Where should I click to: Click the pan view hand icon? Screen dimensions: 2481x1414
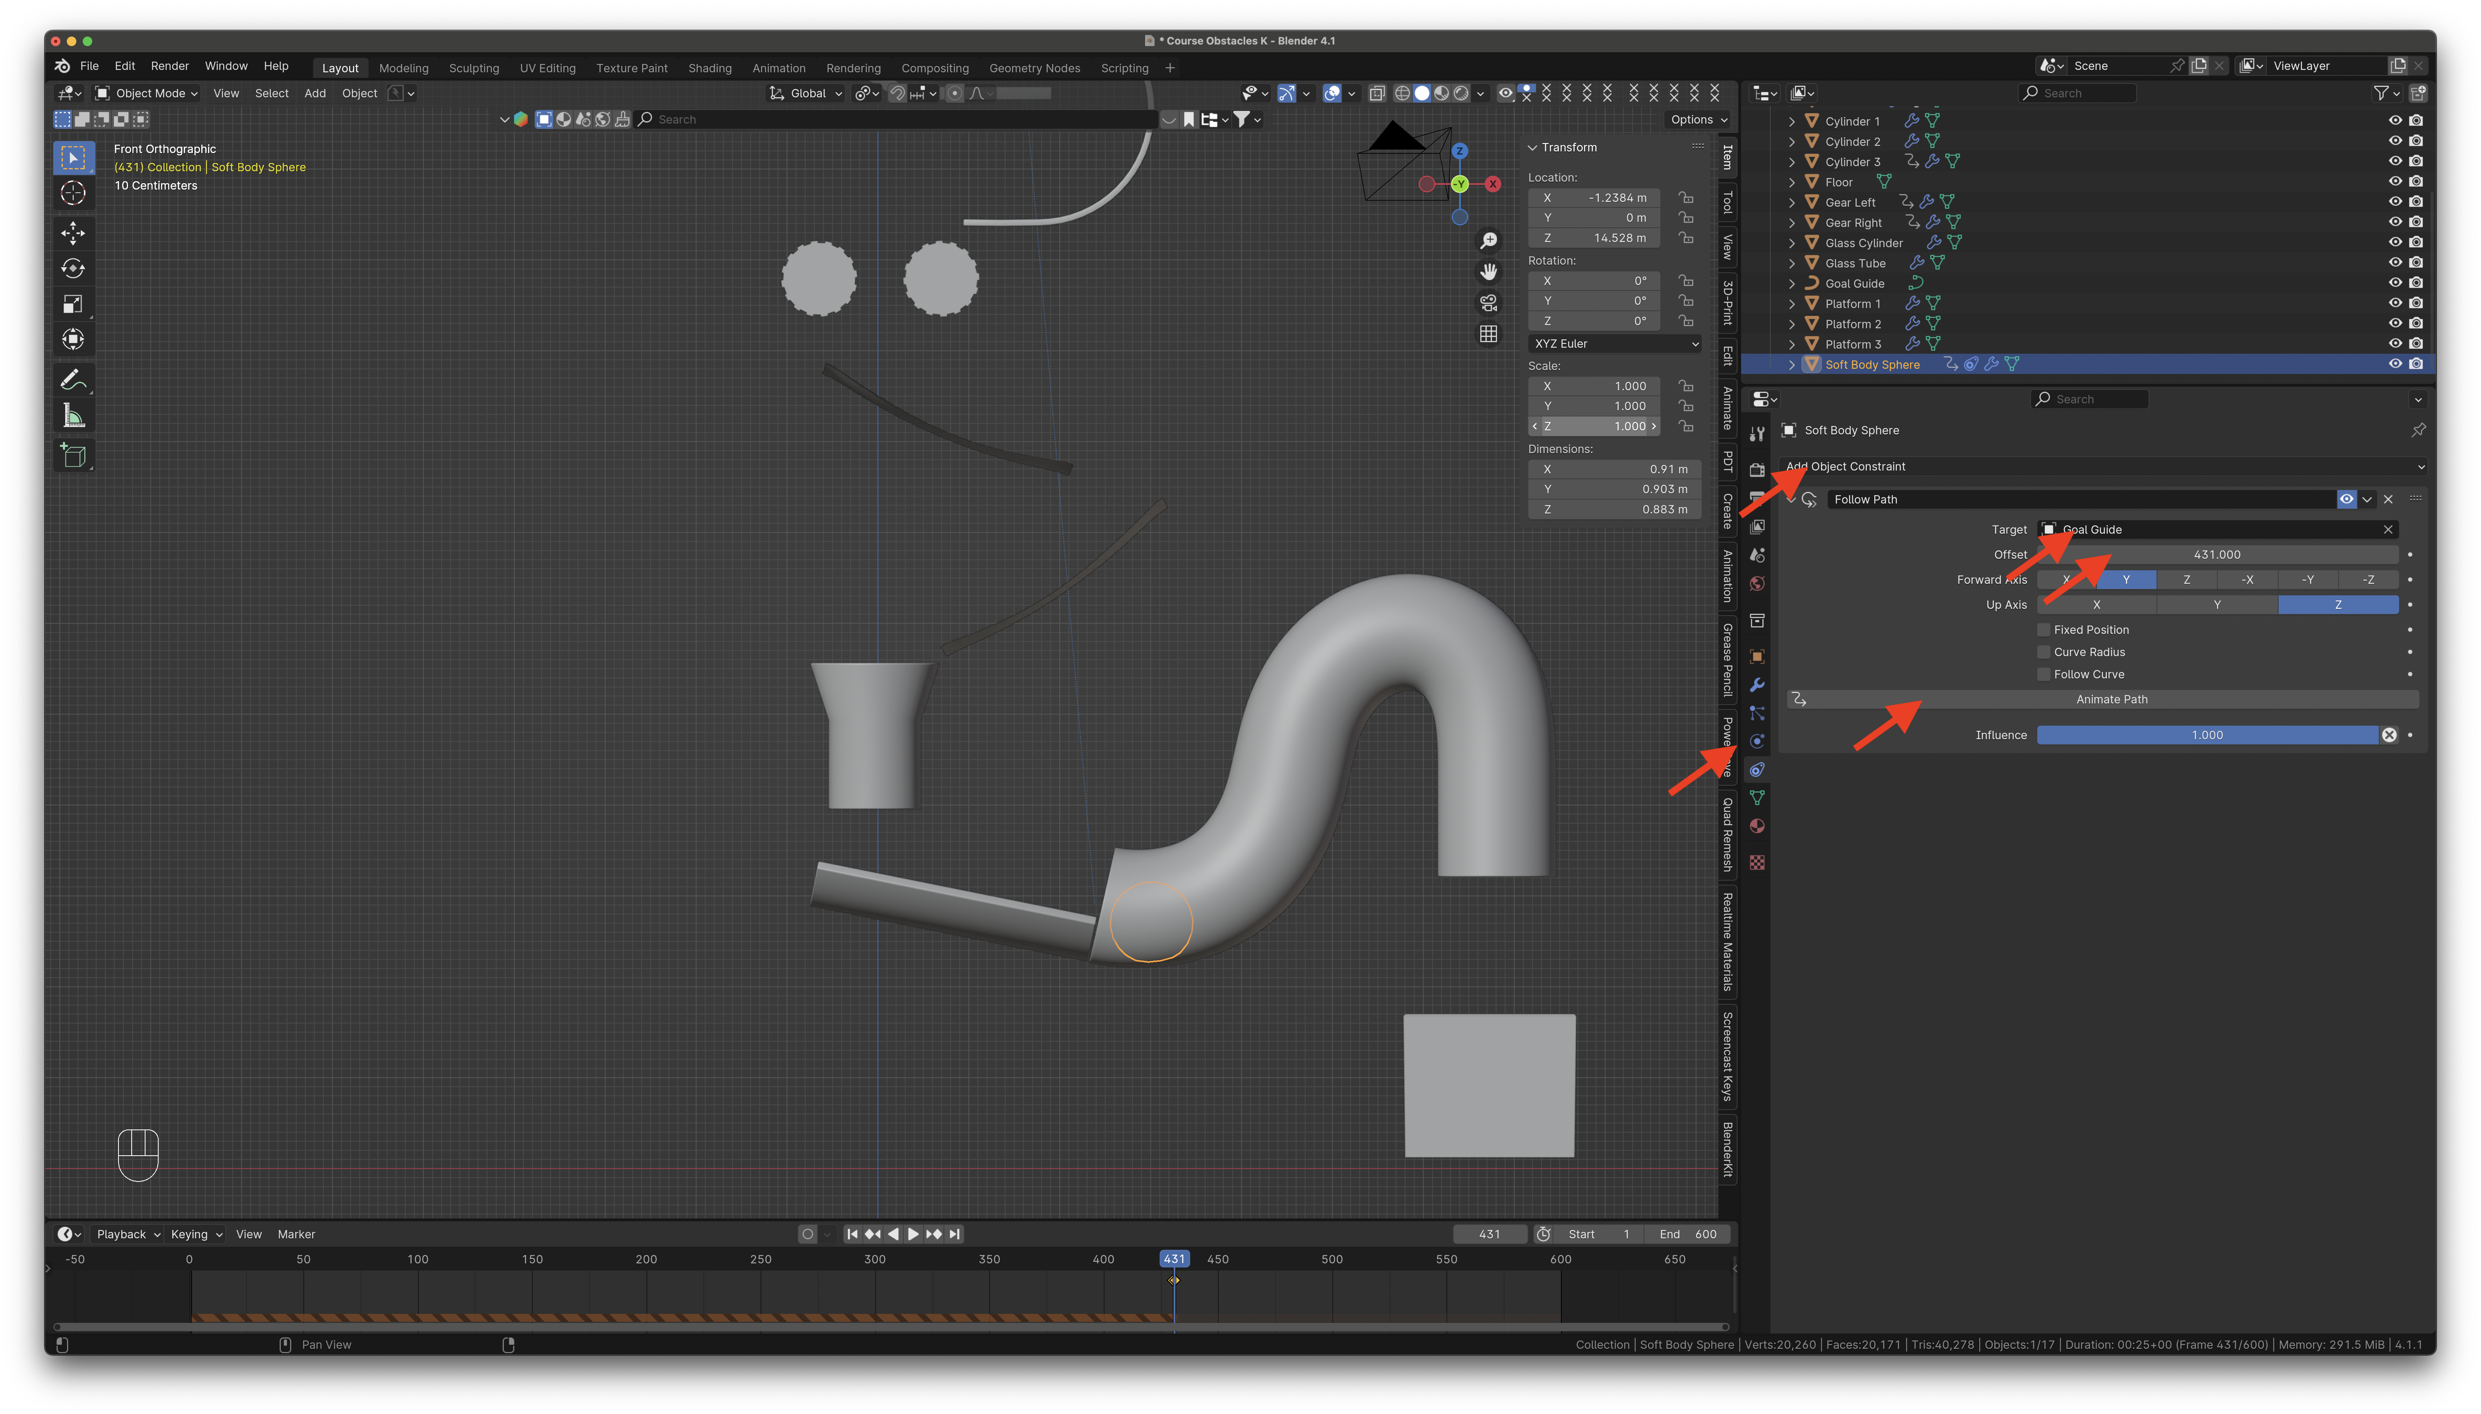(x=1488, y=271)
